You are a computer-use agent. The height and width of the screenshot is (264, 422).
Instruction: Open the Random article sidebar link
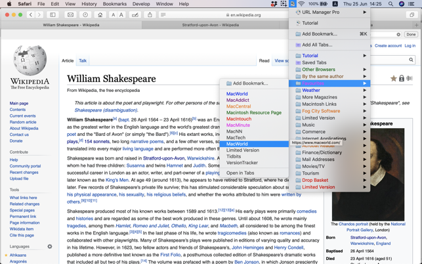23,122
